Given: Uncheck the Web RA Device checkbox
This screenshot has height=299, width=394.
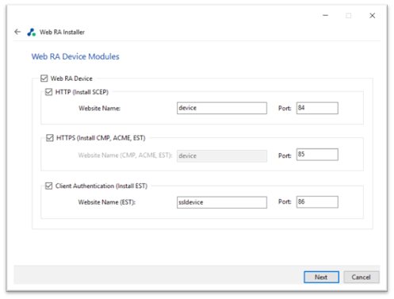Looking at the screenshot, I should point(44,79).
